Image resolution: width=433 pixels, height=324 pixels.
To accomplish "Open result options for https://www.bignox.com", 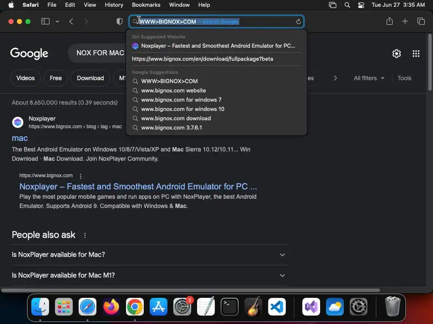I will pos(81,176).
